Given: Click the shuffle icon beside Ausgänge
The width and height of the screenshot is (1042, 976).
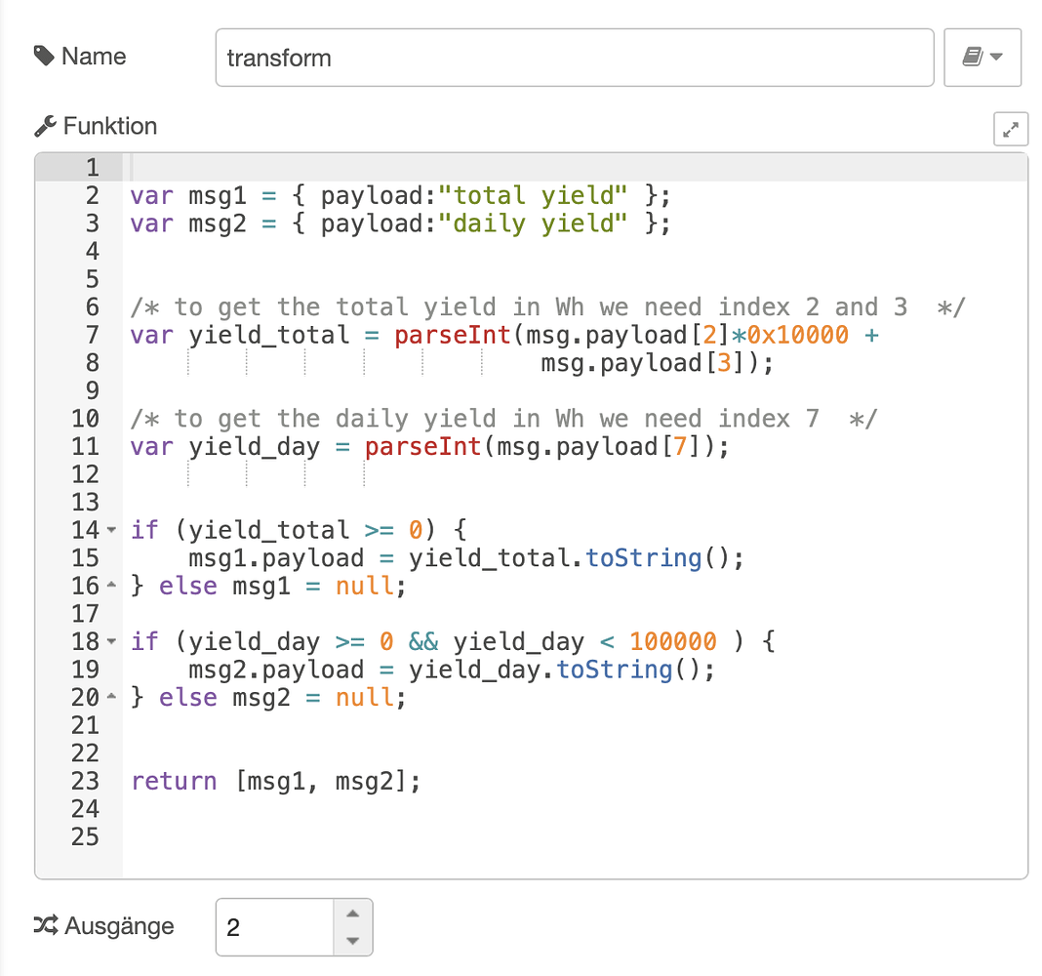Looking at the screenshot, I should [45, 925].
